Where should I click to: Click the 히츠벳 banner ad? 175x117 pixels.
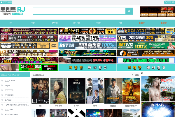(87, 38)
